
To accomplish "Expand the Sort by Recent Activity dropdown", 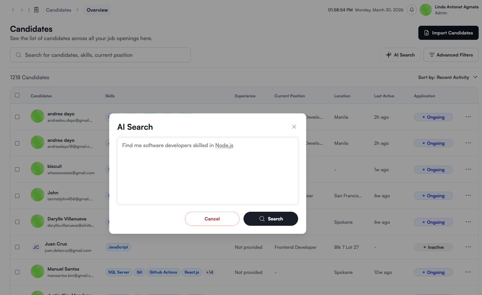I will [447, 78].
